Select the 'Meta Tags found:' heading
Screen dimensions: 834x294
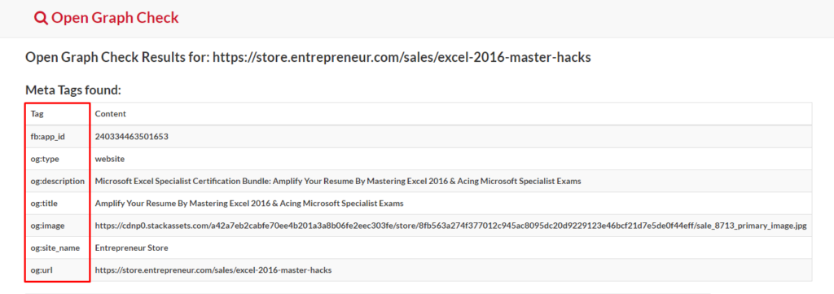click(73, 90)
